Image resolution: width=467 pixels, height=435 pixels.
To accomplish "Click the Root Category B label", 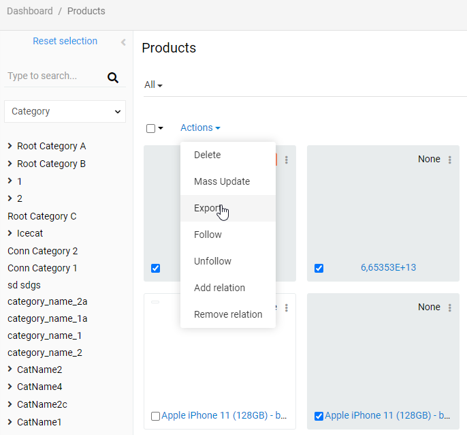I will [52, 164].
